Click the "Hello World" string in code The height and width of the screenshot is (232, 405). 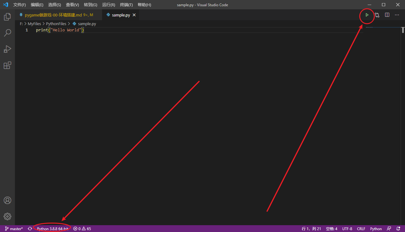66,30
